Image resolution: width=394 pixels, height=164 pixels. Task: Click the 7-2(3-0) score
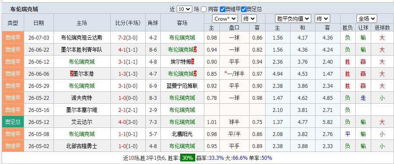pyautogui.click(x=128, y=38)
